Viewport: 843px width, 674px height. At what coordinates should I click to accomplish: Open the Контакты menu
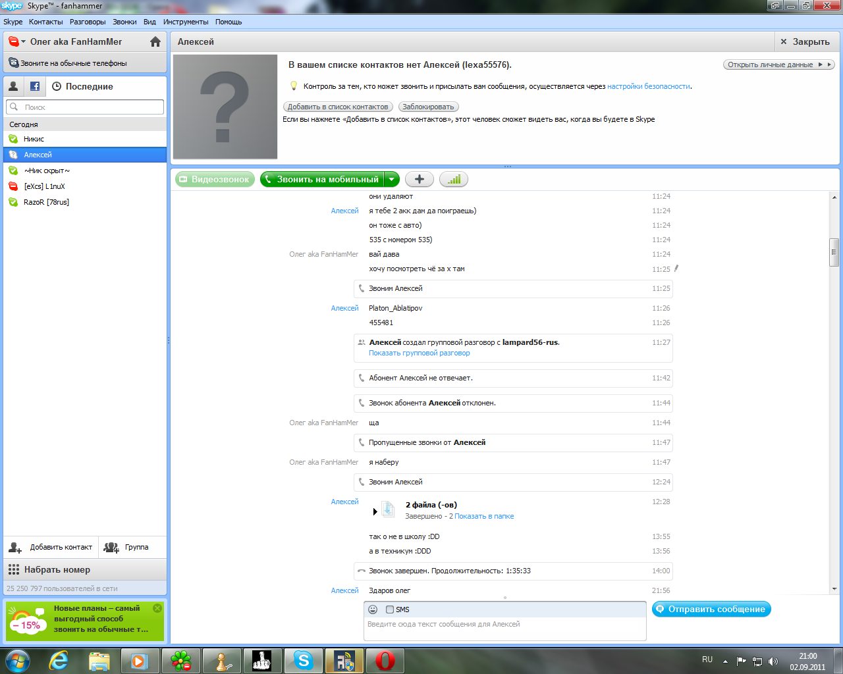pyautogui.click(x=46, y=22)
